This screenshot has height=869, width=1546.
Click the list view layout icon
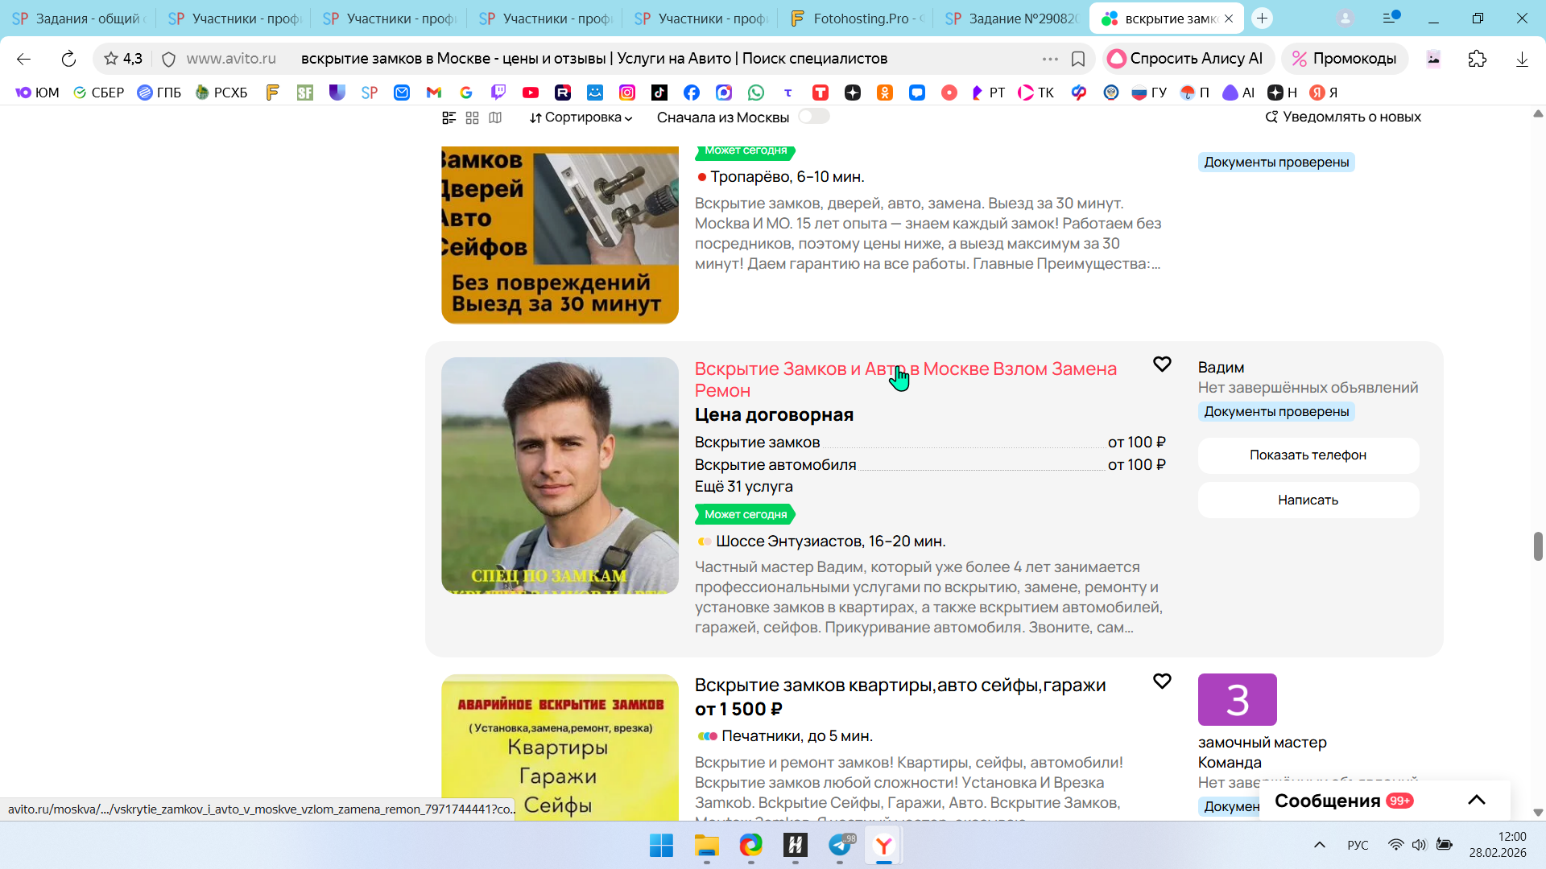pyautogui.click(x=449, y=117)
